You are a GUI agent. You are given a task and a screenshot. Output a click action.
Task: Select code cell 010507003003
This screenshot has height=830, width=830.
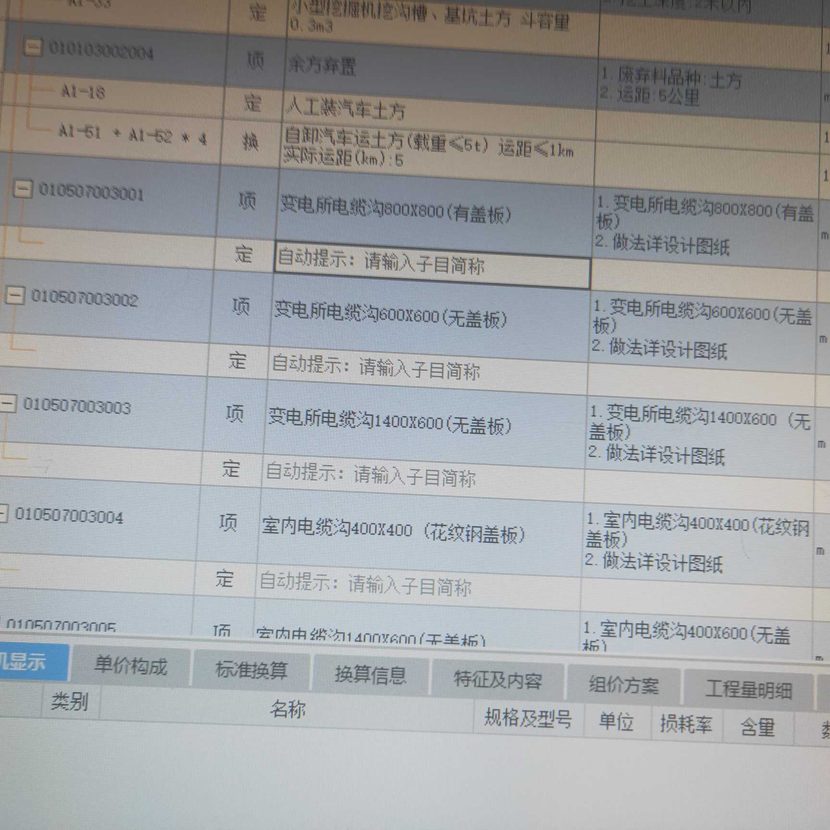pos(77,406)
